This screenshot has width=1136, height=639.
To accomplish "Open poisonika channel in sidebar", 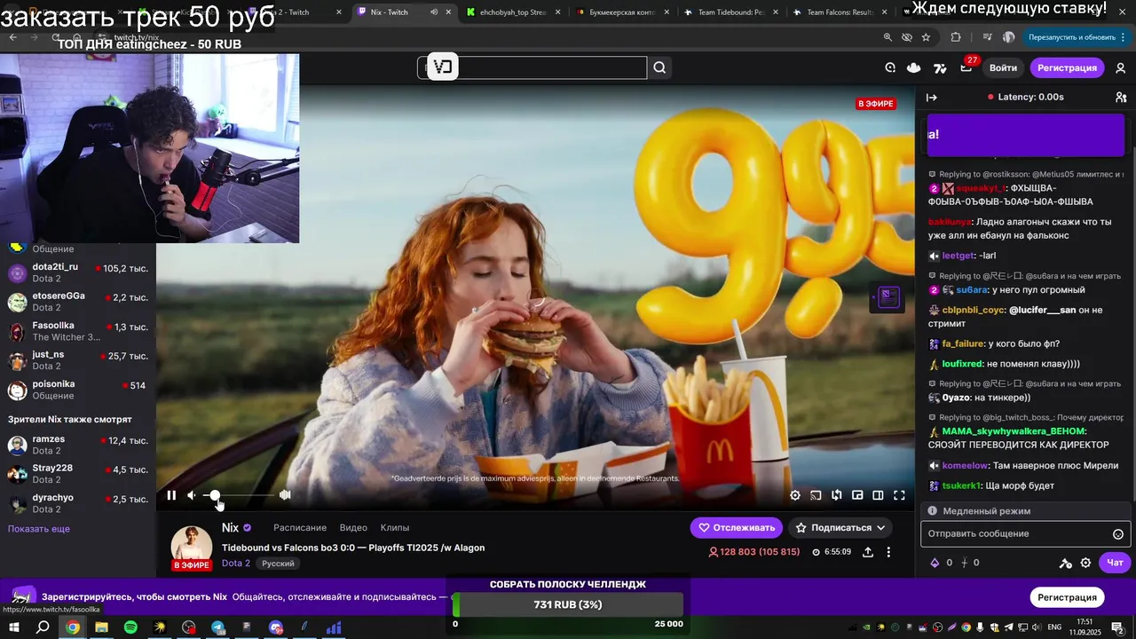I will (x=78, y=390).
